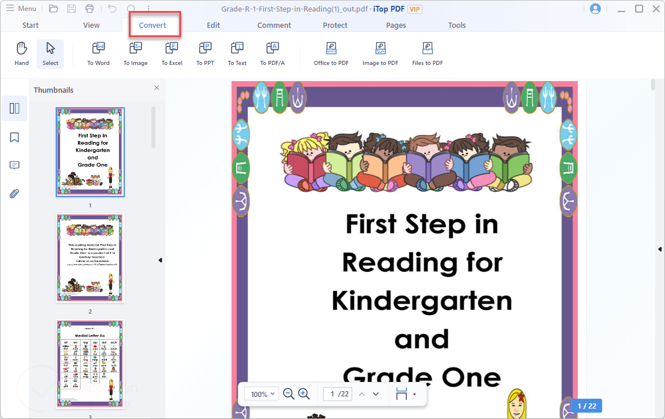Click the page fit mode icon
The width and height of the screenshot is (665, 419).
point(401,394)
